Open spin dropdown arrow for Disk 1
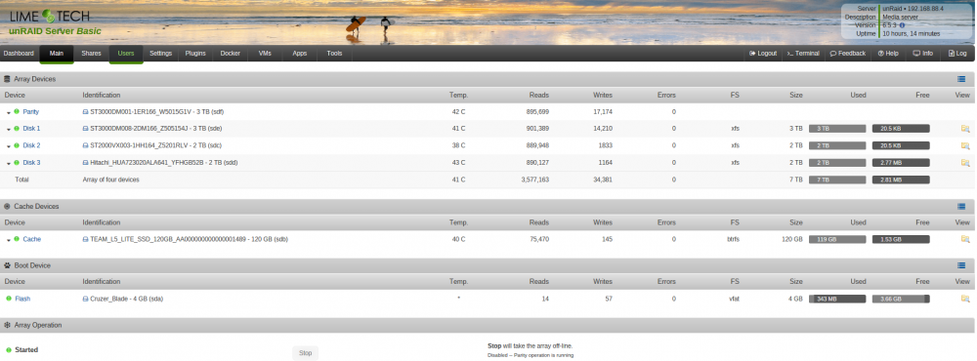The image size is (977, 361). pyautogui.click(x=9, y=130)
